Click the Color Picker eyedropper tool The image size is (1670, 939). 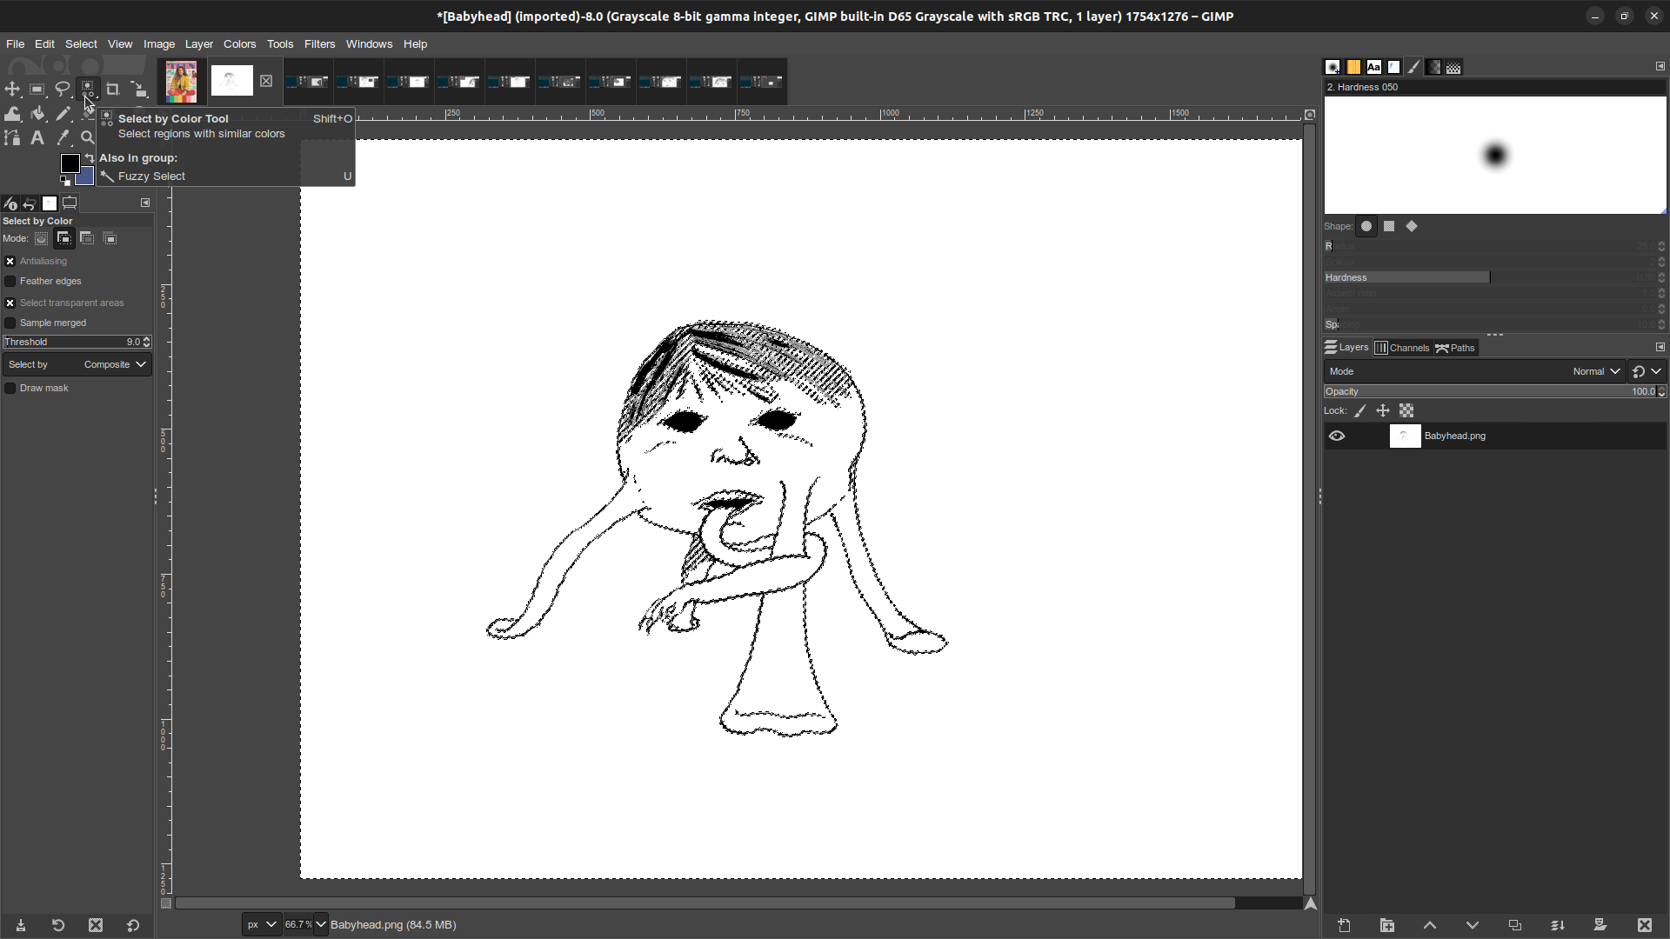(63, 137)
